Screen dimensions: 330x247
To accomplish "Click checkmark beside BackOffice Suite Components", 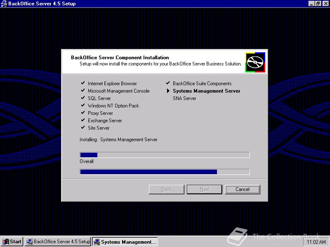I will coord(168,83).
